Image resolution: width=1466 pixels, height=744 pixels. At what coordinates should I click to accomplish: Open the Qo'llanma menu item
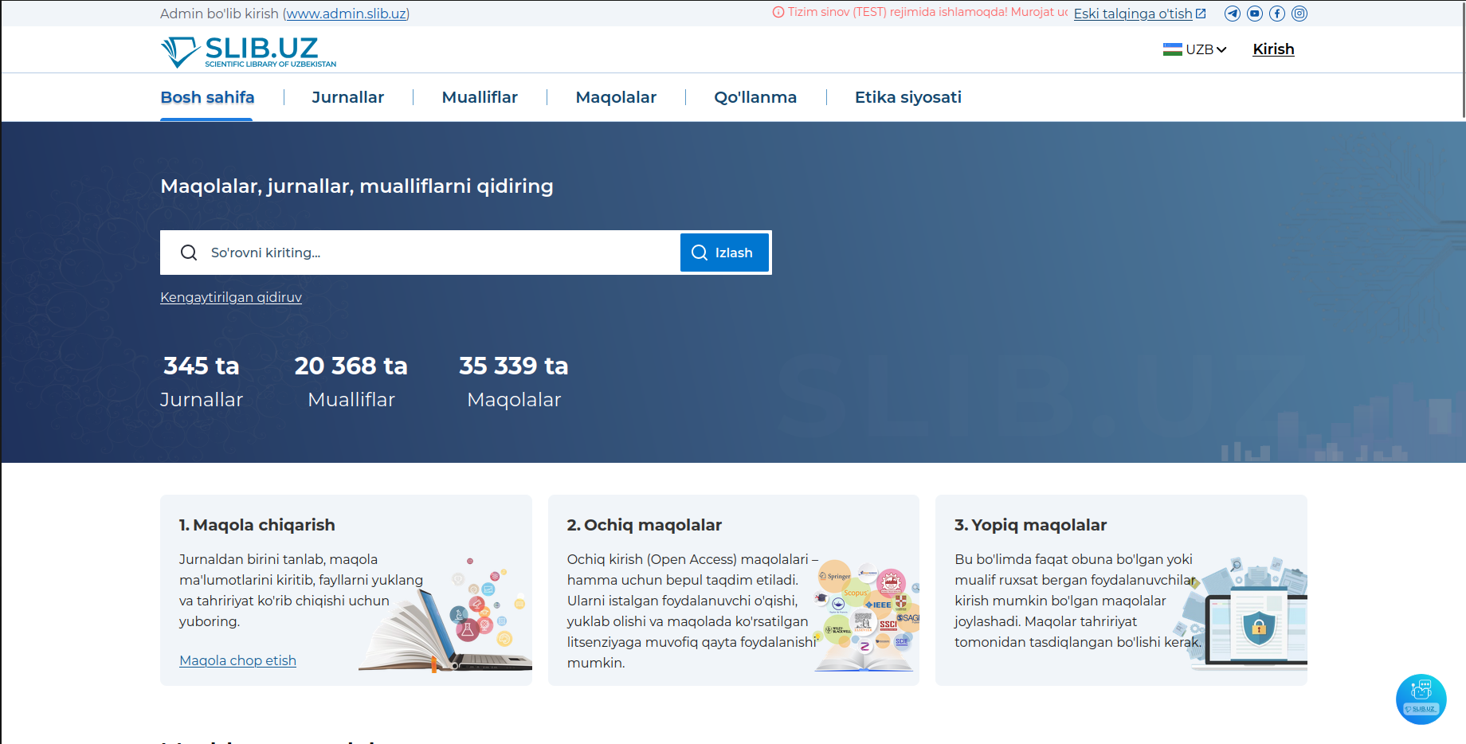coord(755,97)
